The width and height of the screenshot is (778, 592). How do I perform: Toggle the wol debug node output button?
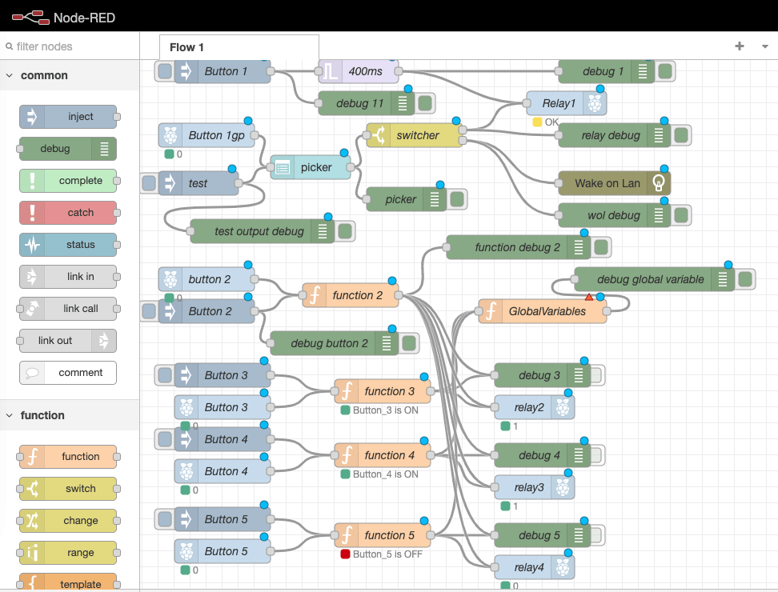click(x=680, y=215)
